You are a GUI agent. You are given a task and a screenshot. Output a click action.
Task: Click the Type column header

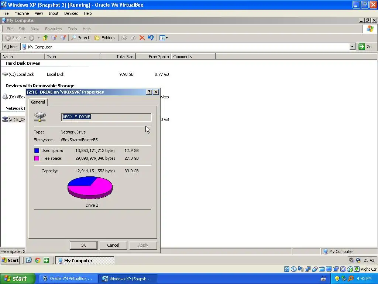click(73, 57)
